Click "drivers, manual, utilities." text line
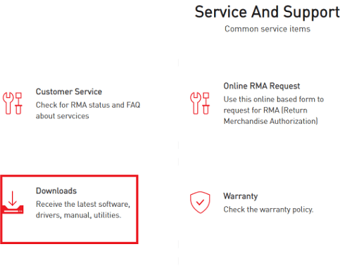Screen dimensions: 352x268 click(x=79, y=215)
